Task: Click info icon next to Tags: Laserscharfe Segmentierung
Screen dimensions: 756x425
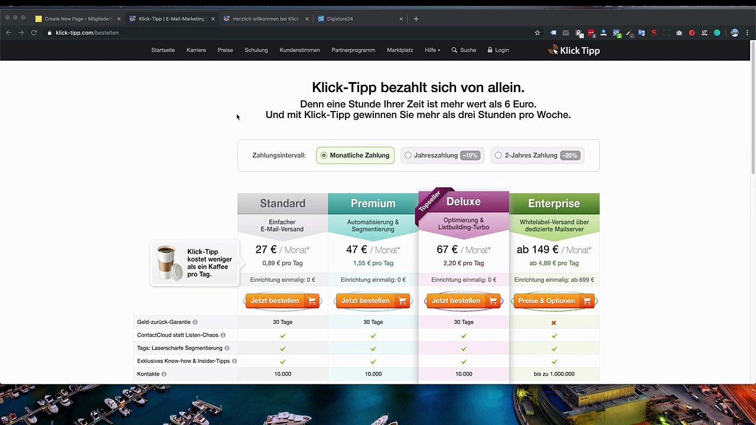Action: point(227,348)
